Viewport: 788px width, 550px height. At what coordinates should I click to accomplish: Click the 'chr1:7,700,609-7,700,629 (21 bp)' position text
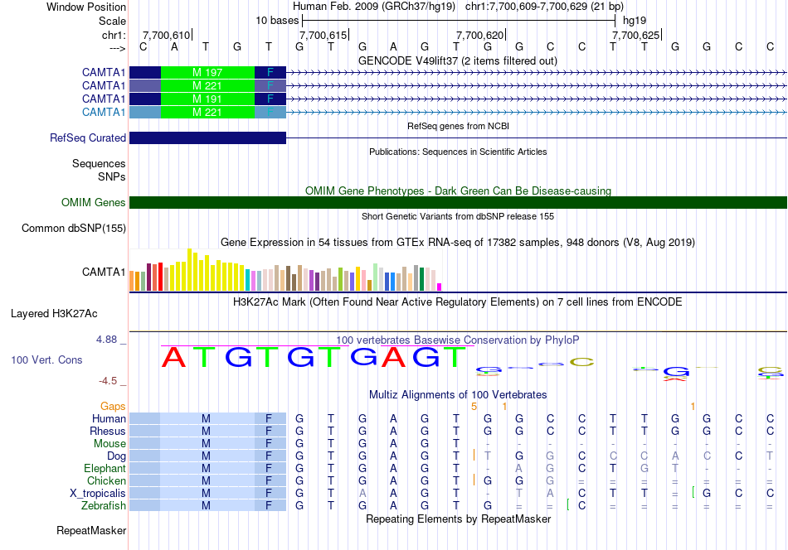pyautogui.click(x=544, y=7)
